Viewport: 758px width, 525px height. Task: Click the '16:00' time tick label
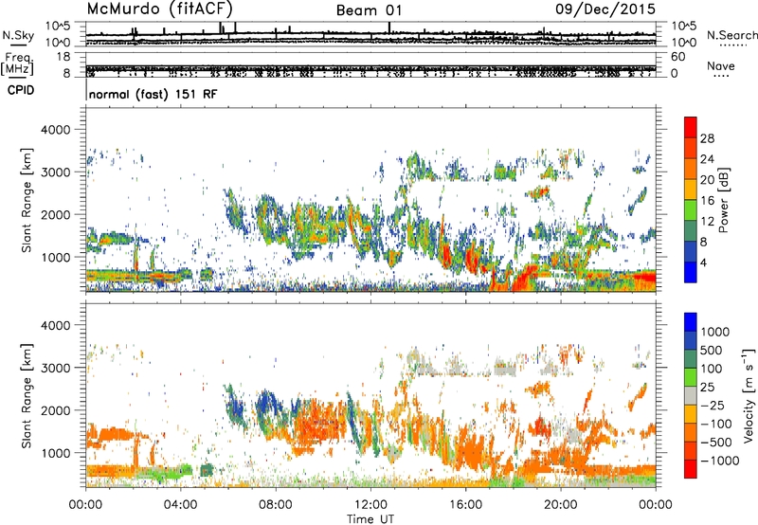(465, 505)
